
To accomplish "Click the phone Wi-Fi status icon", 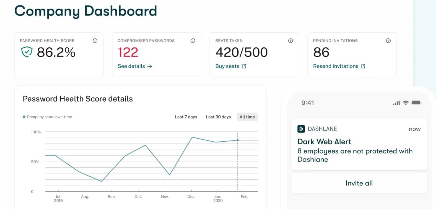I will pyautogui.click(x=406, y=103).
